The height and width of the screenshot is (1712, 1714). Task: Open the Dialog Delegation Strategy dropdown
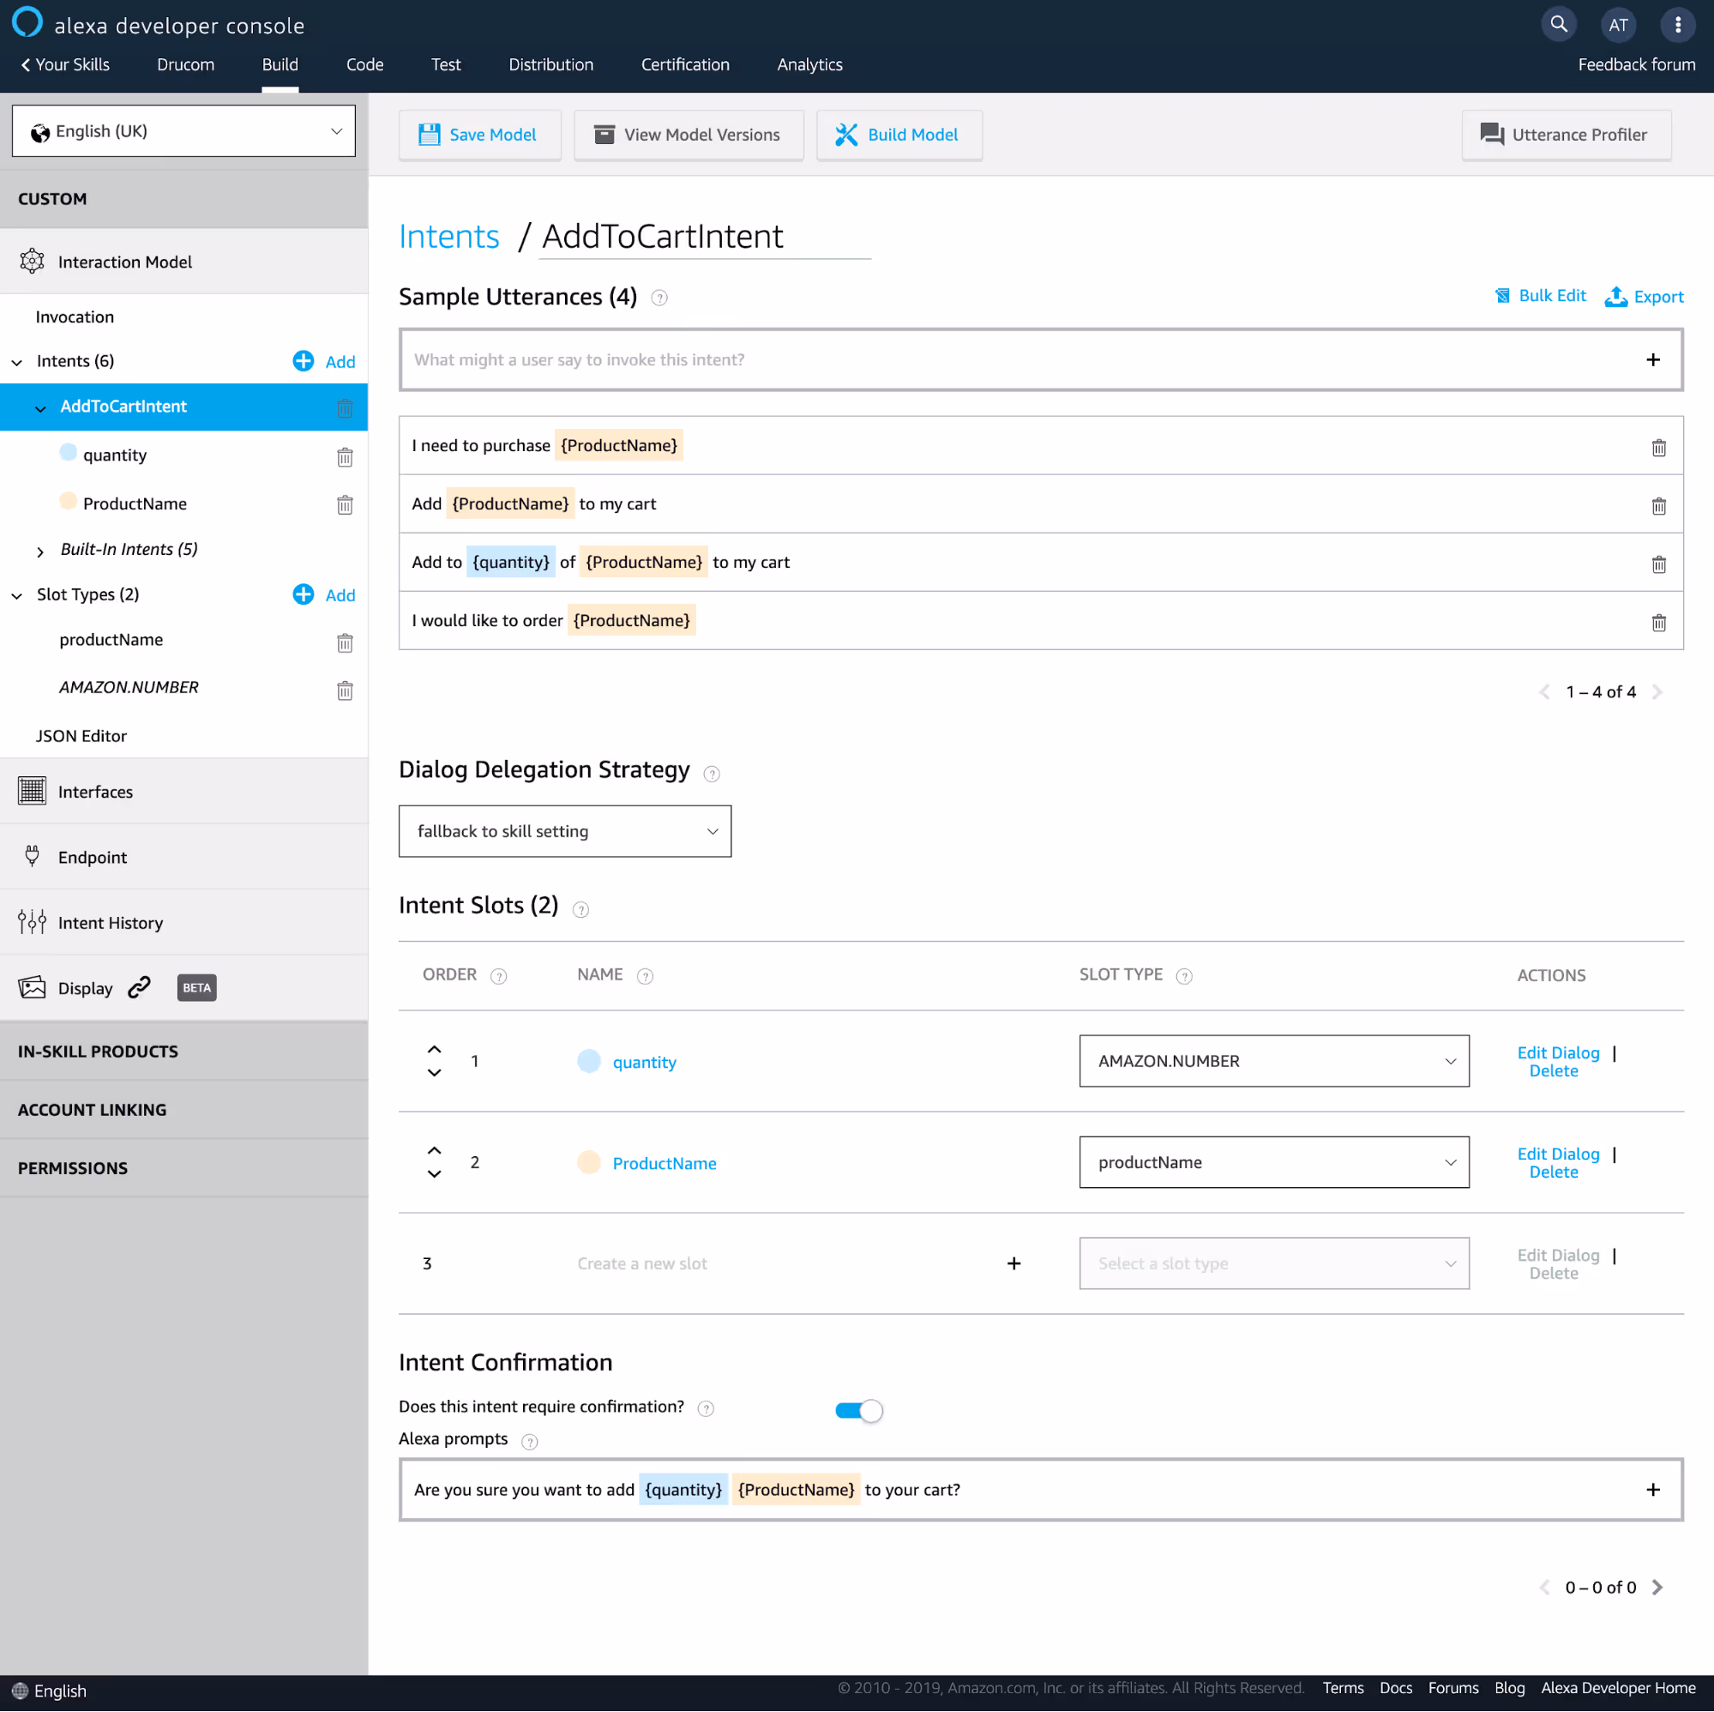point(565,832)
